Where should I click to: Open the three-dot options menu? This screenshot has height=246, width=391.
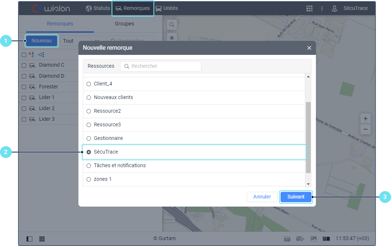tap(322, 8)
